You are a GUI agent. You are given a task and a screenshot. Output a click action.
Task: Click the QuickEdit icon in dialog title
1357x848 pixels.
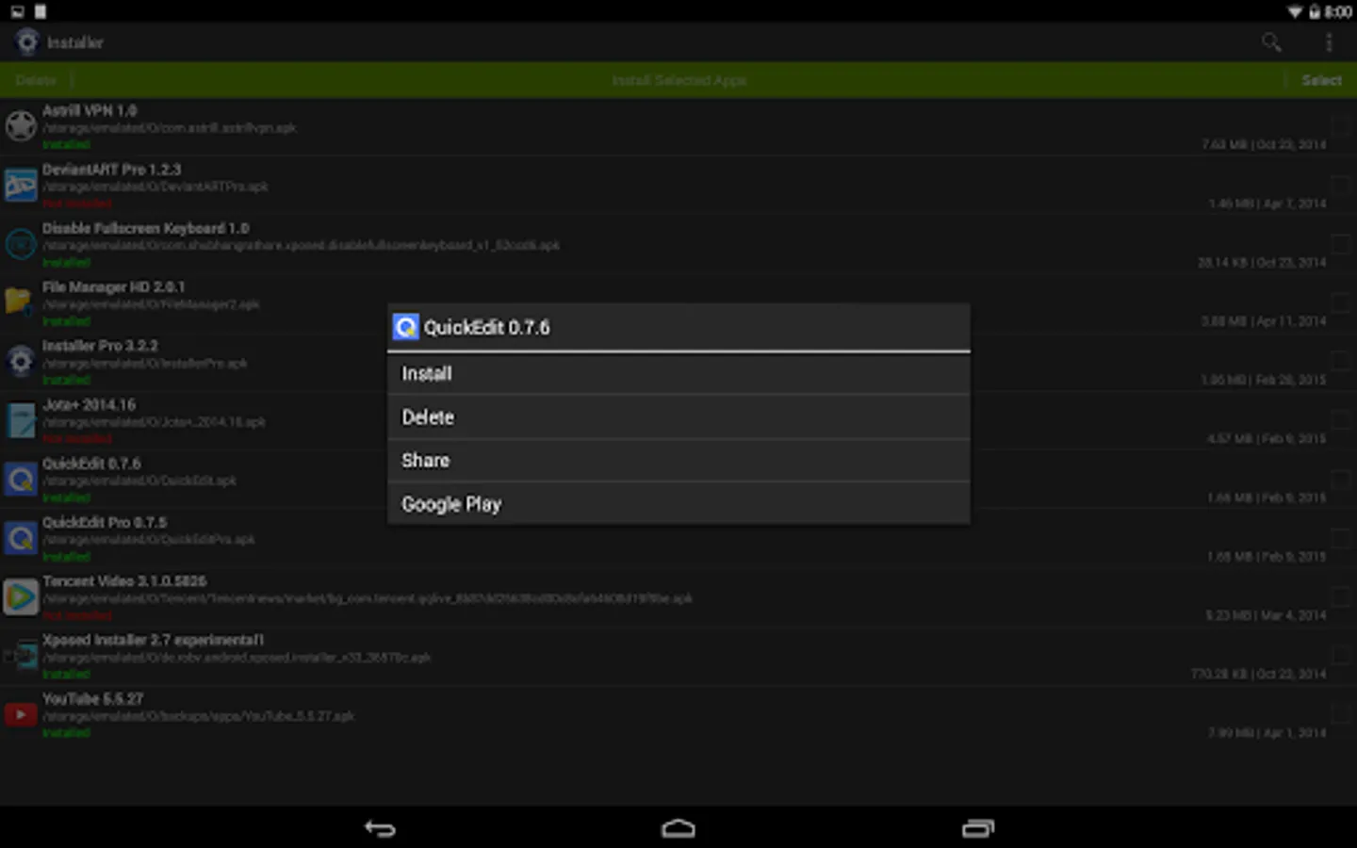pyautogui.click(x=405, y=327)
